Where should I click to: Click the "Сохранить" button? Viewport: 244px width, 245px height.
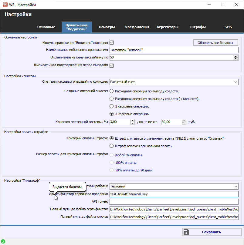coord(212,232)
